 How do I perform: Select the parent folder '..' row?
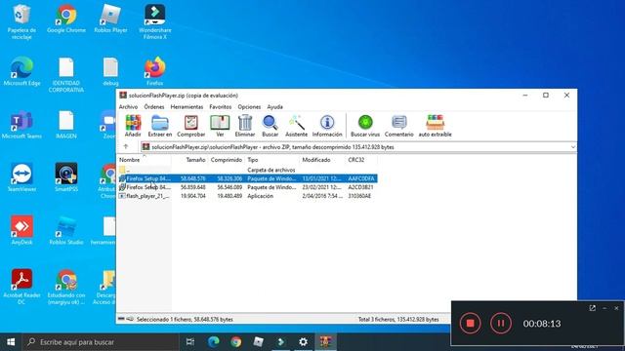tap(247, 170)
